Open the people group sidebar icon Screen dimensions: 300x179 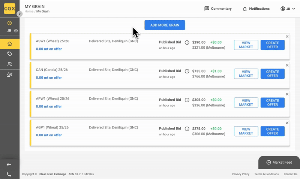(x=10, y=64)
